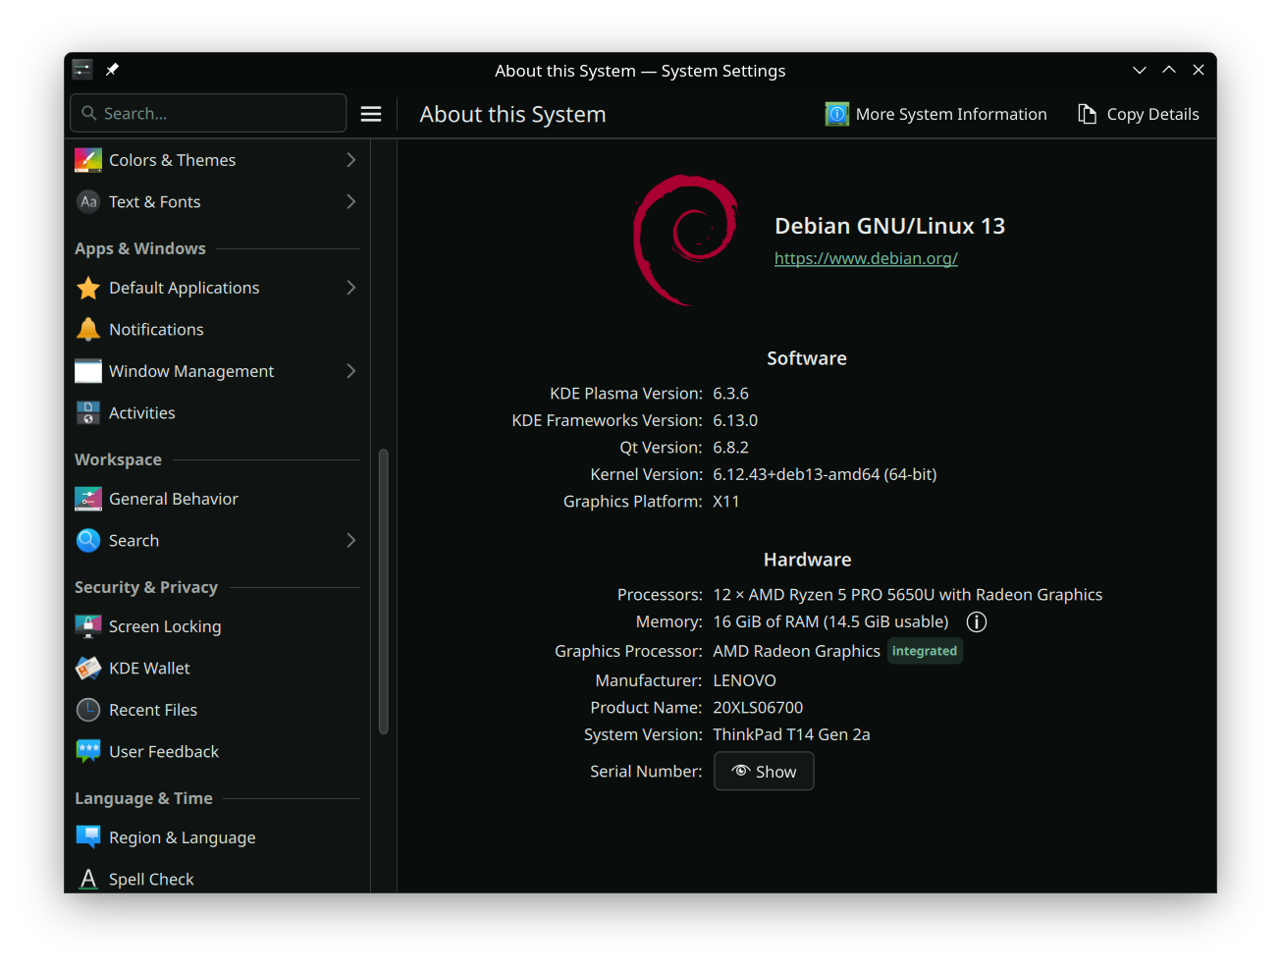Click the Text & Fonts Aa icon
The height and width of the screenshot is (969, 1281).
click(x=88, y=201)
